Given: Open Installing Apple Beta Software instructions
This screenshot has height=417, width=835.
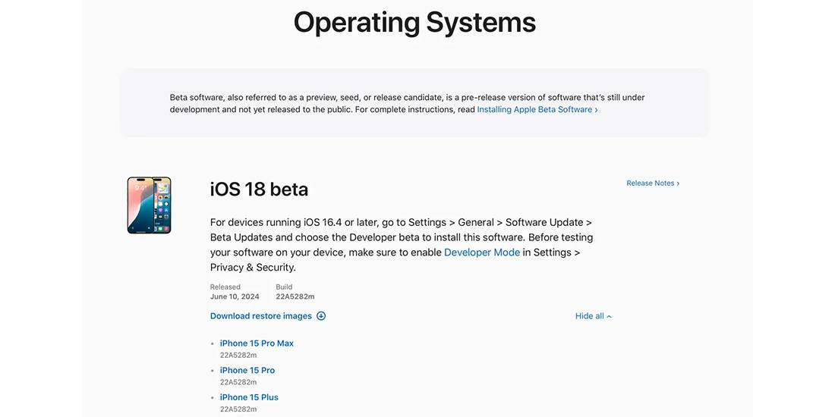Looking at the screenshot, I should coord(534,110).
